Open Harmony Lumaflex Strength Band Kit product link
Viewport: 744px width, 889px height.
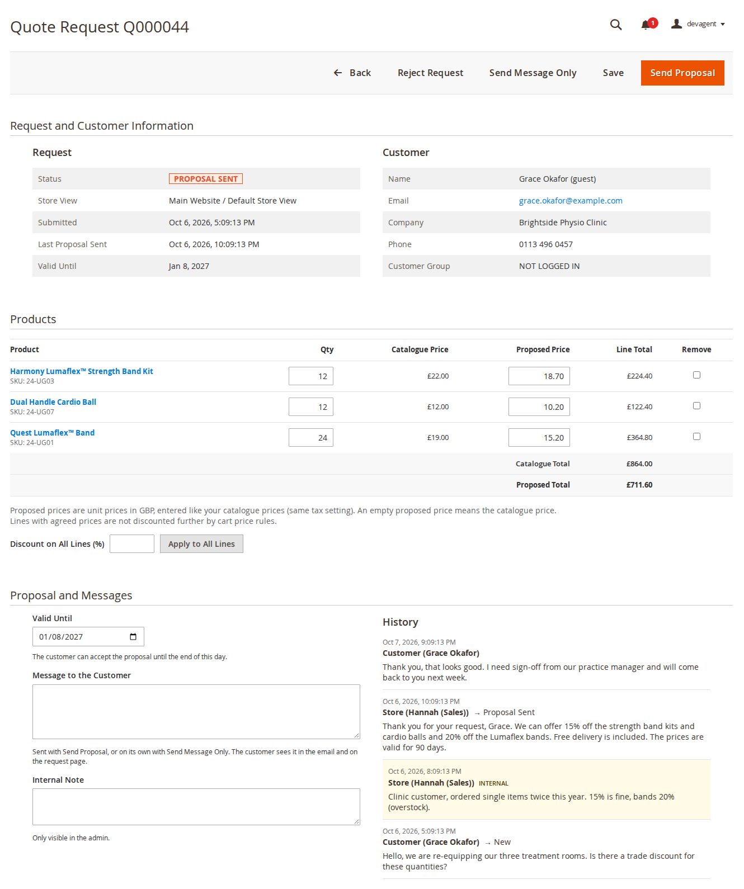(x=82, y=371)
